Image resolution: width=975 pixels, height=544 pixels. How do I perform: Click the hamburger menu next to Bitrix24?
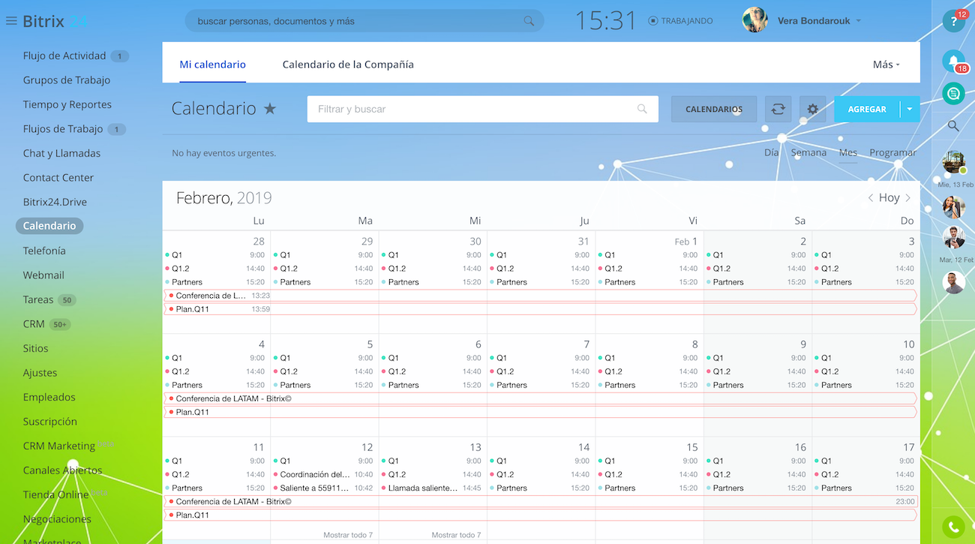tap(10, 20)
